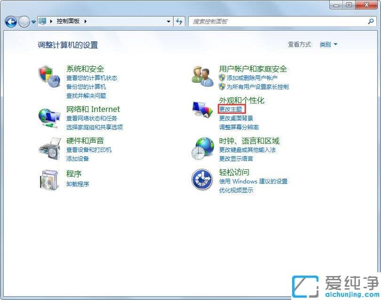Select 控制面板 in the breadcrumb bar
381x300 pixels.
pyautogui.click(x=68, y=21)
